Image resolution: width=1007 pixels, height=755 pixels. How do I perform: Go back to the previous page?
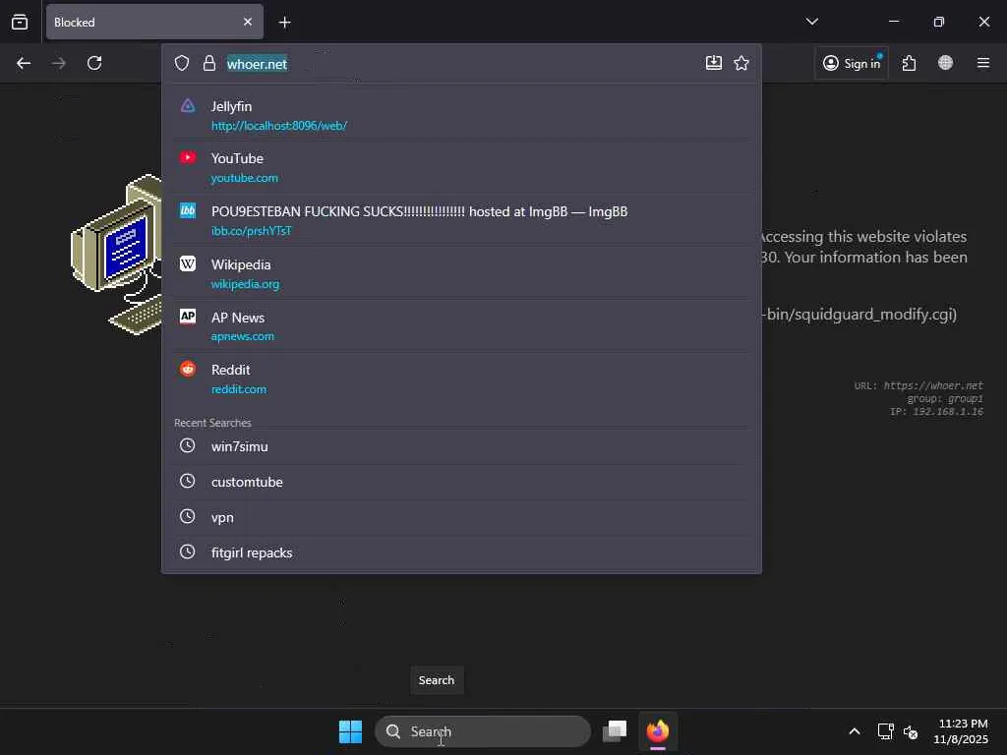coord(24,63)
